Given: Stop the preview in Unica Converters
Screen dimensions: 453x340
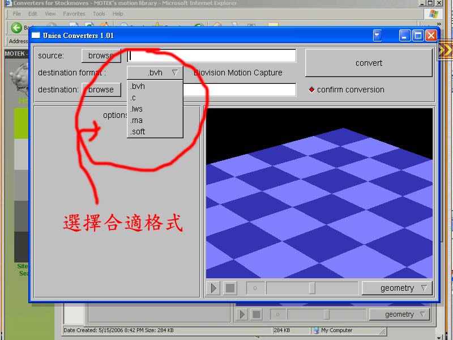Looking at the screenshot, I should coord(230,288).
